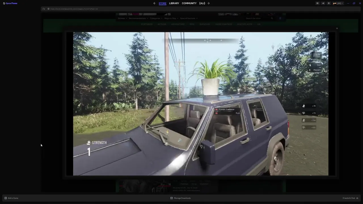Click the Push prompt in screenshot
This screenshot has width=363, height=204.
(x=238, y=113)
